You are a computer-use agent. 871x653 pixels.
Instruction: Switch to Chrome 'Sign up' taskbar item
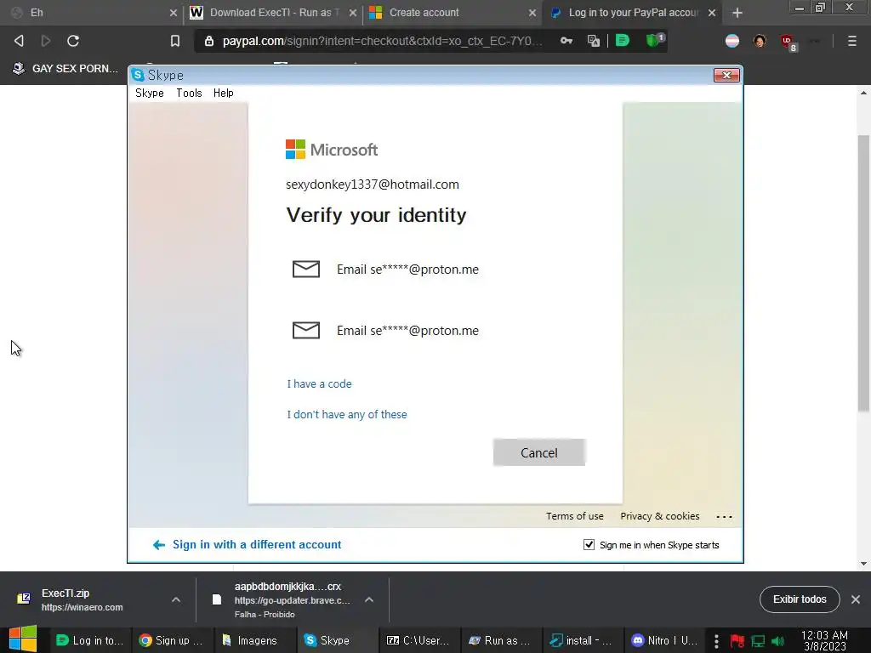[172, 641]
